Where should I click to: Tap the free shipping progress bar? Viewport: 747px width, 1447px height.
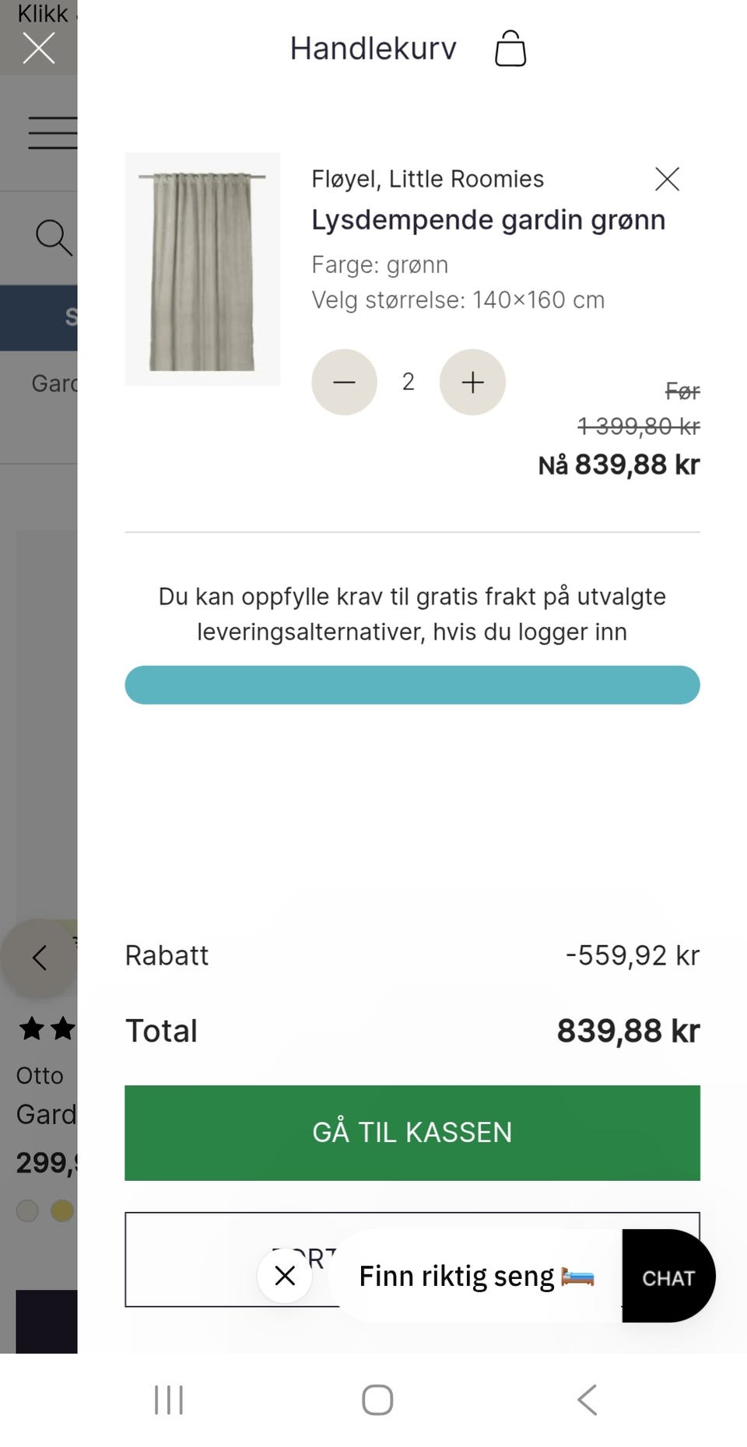point(412,685)
